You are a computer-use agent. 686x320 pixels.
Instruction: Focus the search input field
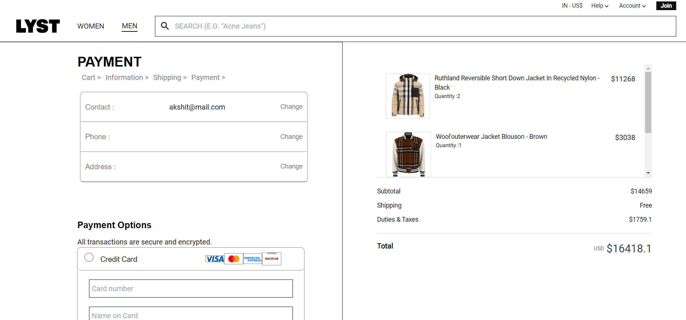415,26
